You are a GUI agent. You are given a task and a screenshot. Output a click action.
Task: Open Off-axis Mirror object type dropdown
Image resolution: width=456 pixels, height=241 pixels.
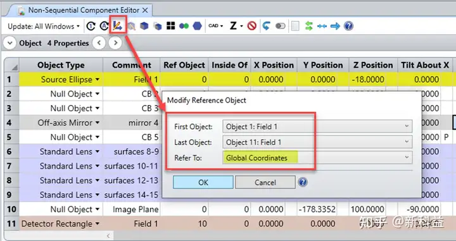[x=98, y=123]
